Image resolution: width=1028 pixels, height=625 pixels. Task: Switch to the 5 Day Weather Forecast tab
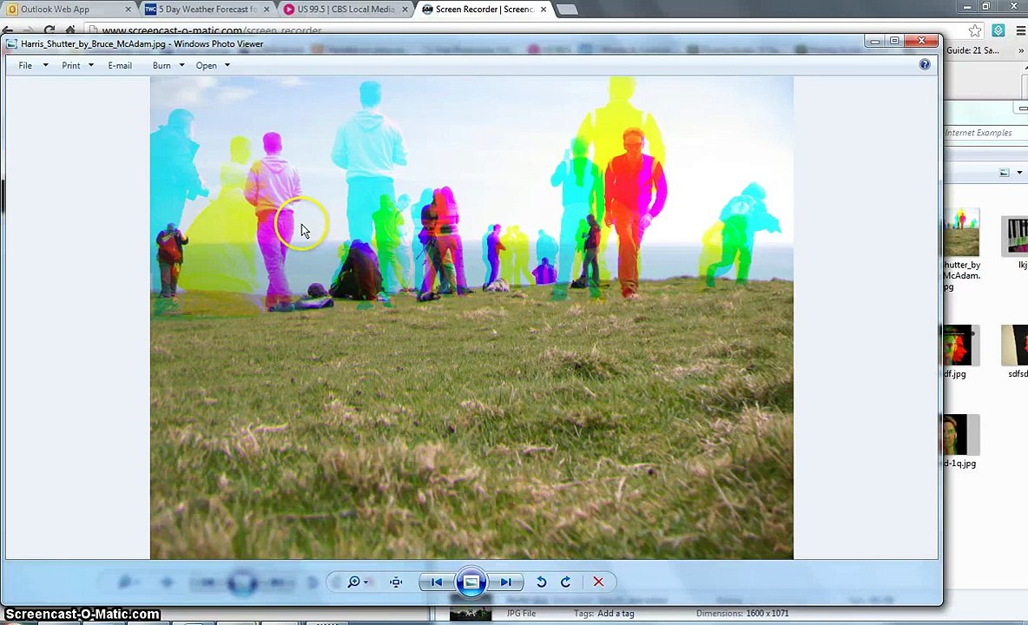click(208, 10)
